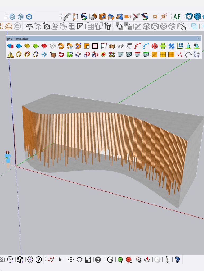Click the grass blades toolbar icon

point(55,26)
